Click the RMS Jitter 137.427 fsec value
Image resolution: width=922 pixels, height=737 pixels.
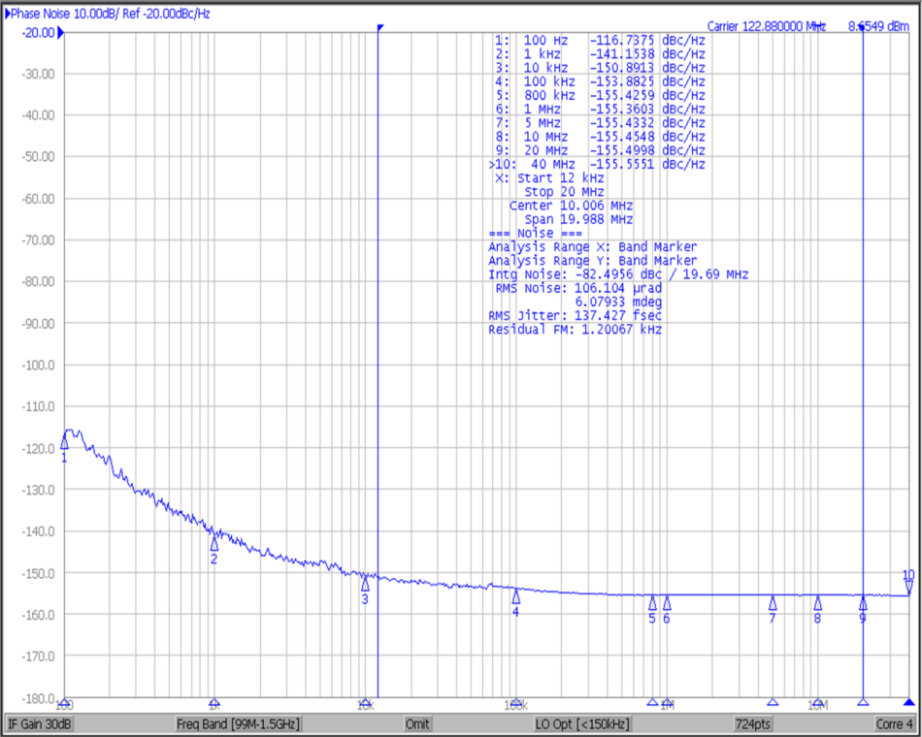[575, 315]
